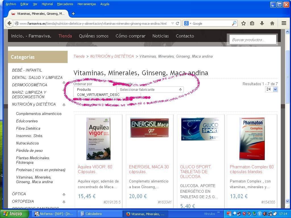Click the search magnifier in Google box

pyautogui.click(x=234, y=23)
